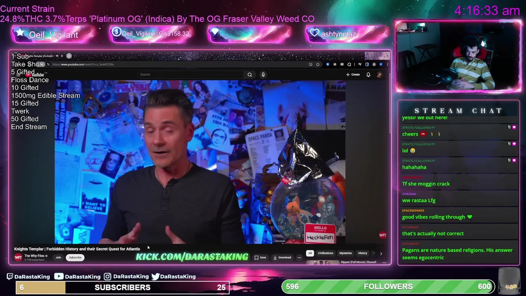Click the Subscribers goal progress bar

click(122, 287)
